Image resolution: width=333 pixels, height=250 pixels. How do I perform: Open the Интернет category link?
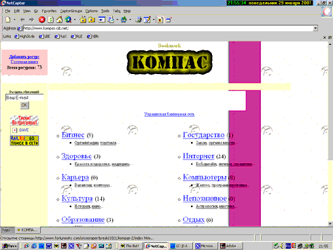[x=198, y=156]
